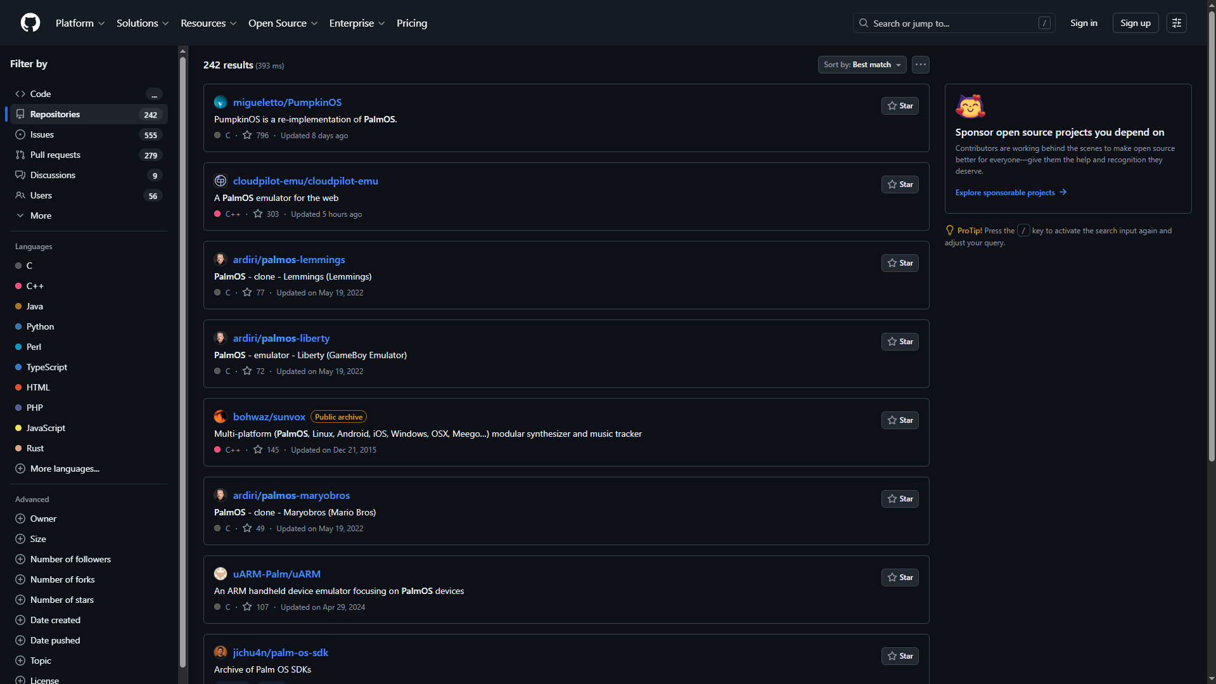The image size is (1216, 684).
Task: Star the cloudpilot-emu repository
Action: tap(900, 184)
